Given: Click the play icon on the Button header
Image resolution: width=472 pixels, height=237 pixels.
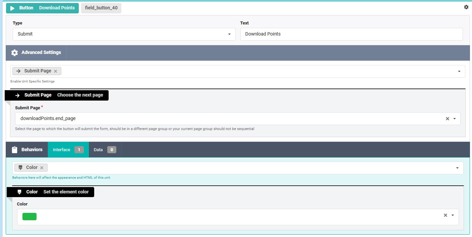Looking at the screenshot, I should (12, 8).
